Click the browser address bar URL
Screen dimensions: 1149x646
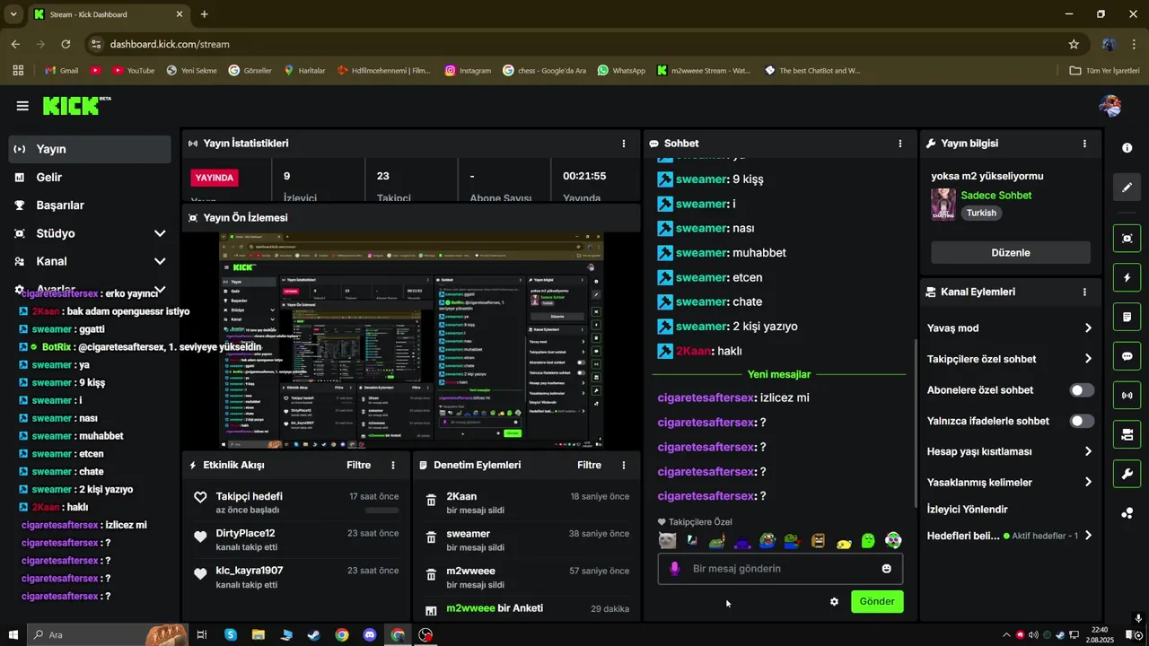click(x=170, y=44)
